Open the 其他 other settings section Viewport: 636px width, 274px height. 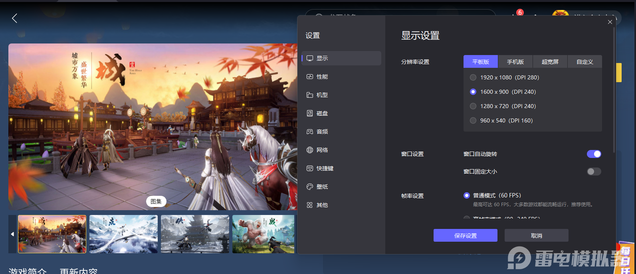pyautogui.click(x=341, y=205)
